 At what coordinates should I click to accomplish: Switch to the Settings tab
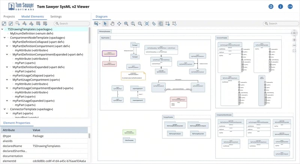56,17
